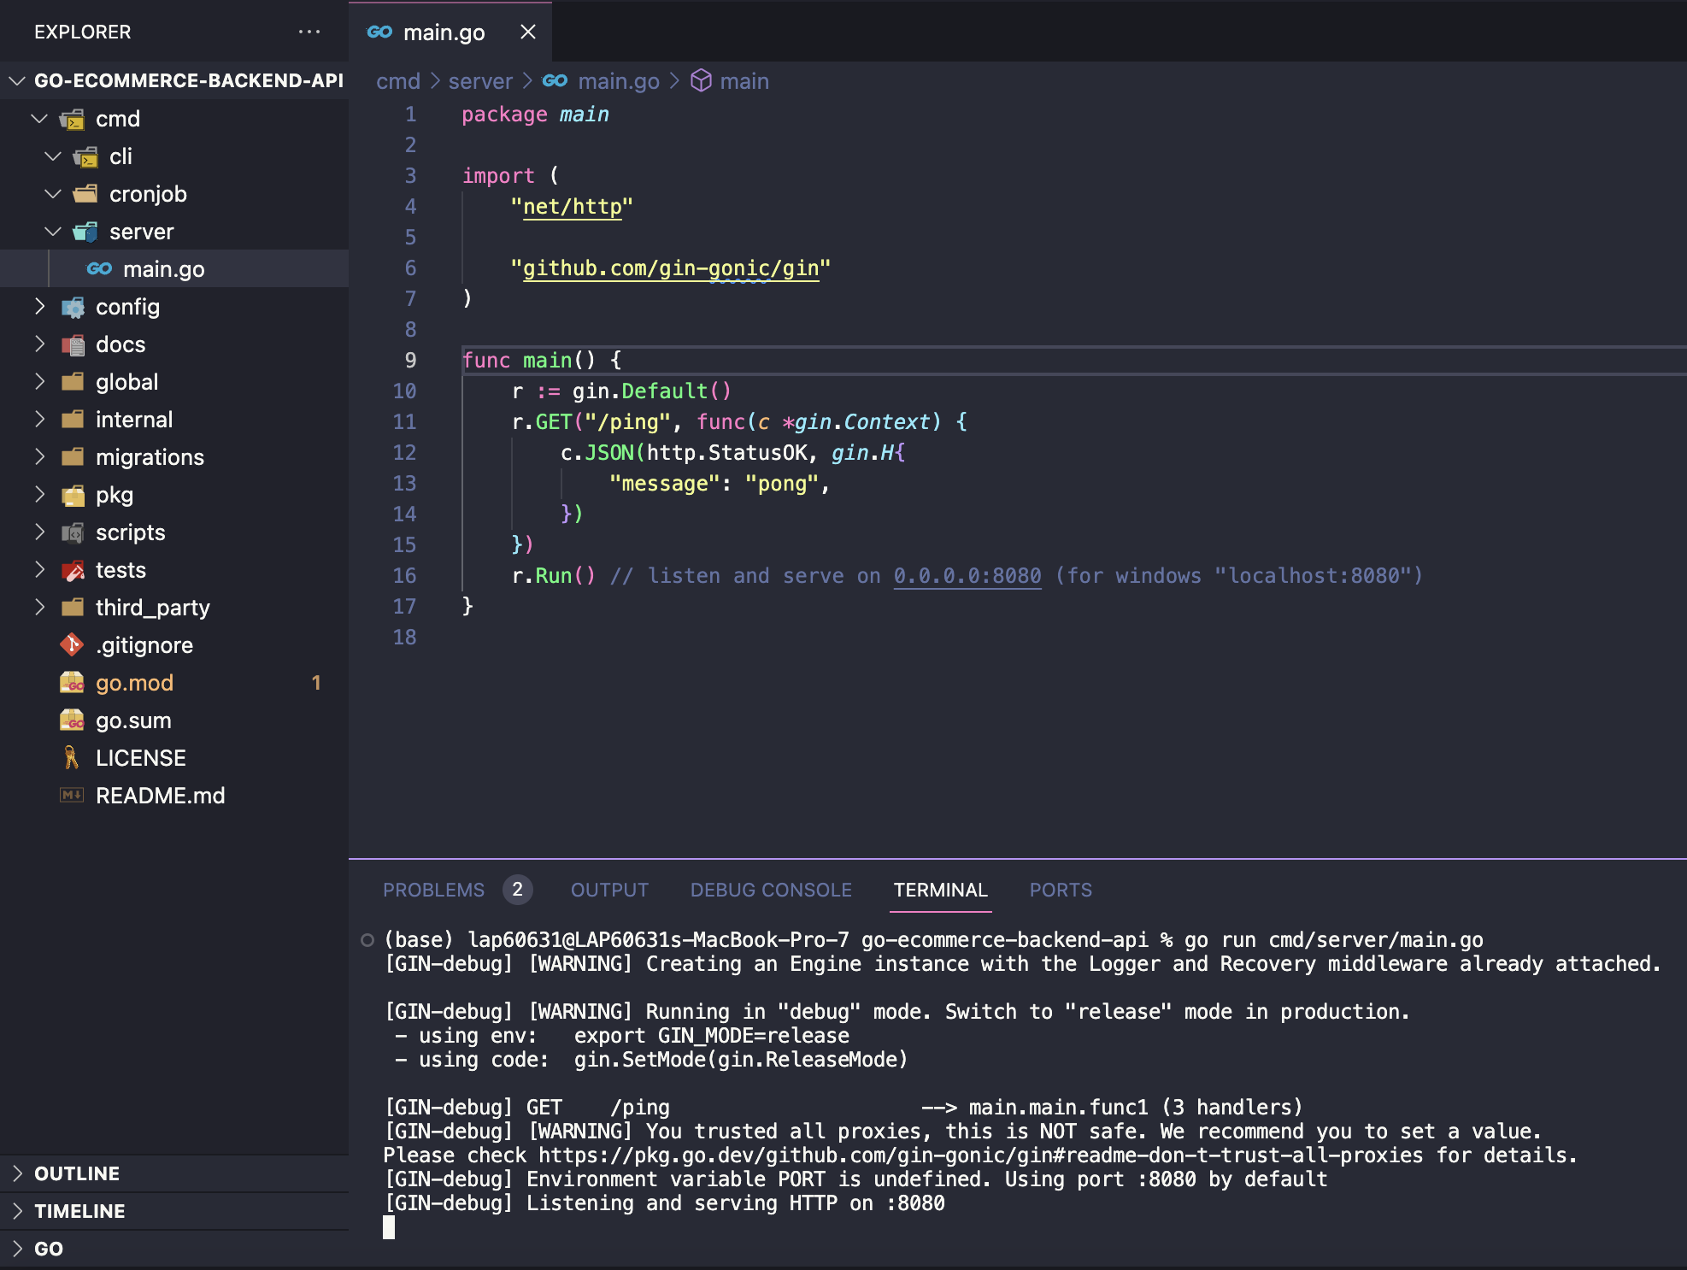
Task: Click the README.md markdown file icon
Action: tap(72, 796)
